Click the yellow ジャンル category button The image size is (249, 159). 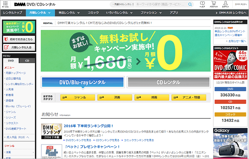(x=77, y=97)
